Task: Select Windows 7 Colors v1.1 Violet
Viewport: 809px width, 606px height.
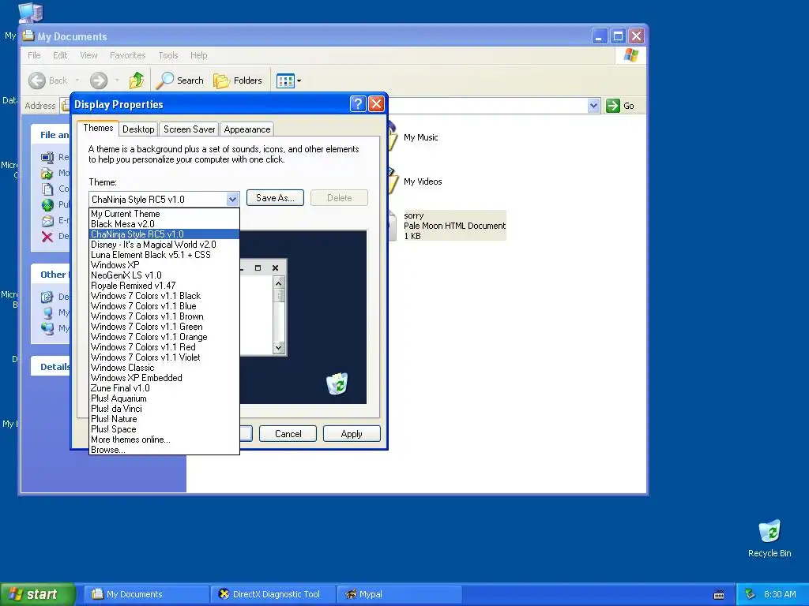Action: (x=164, y=357)
